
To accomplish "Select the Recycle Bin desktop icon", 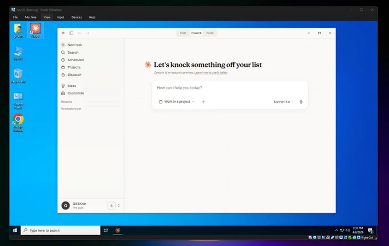I will pyautogui.click(x=18, y=76).
